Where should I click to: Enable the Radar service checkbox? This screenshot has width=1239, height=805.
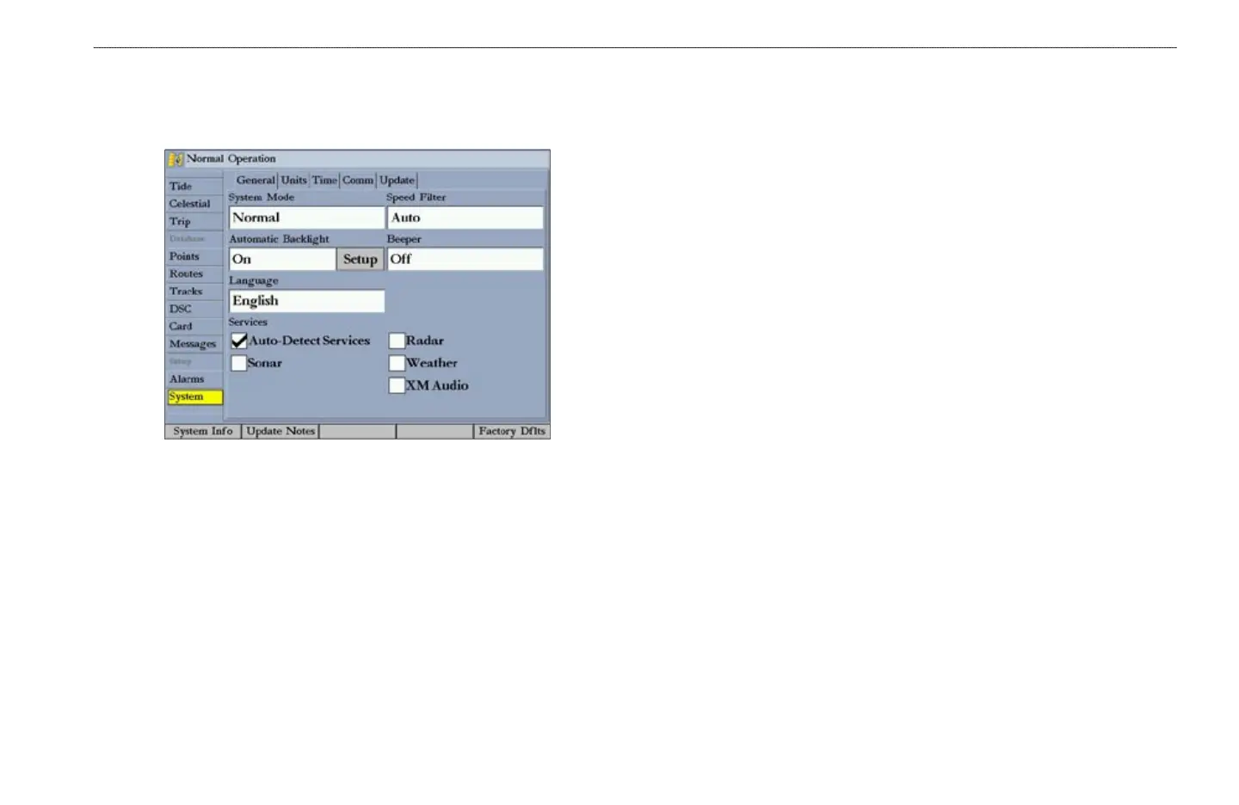pos(397,341)
